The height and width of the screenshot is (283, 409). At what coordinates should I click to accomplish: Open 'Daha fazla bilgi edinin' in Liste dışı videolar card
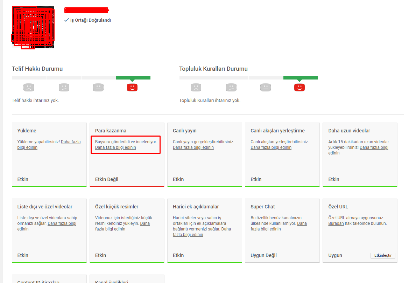click(x=47, y=226)
